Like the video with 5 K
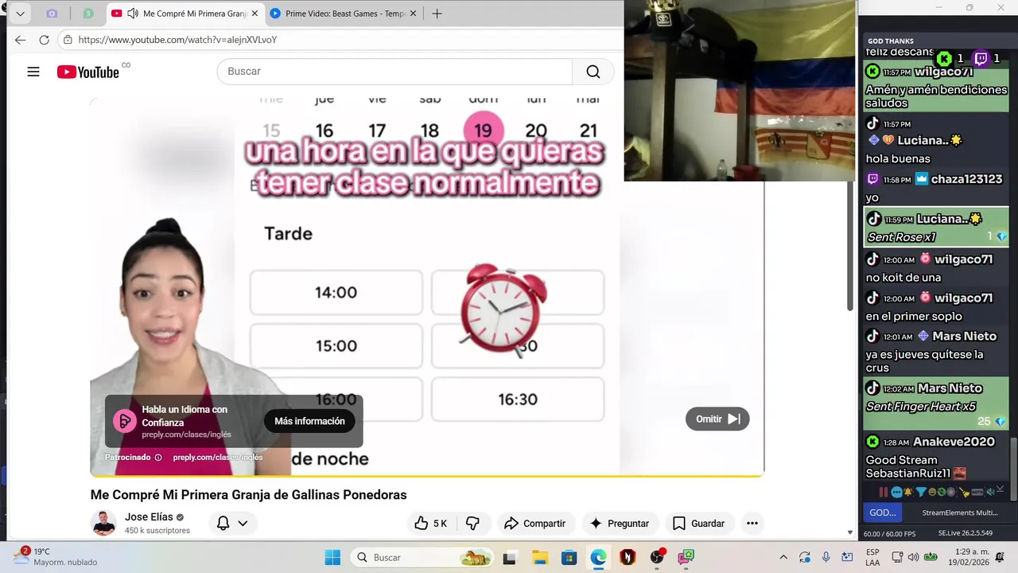This screenshot has height=573, width=1018. point(431,523)
